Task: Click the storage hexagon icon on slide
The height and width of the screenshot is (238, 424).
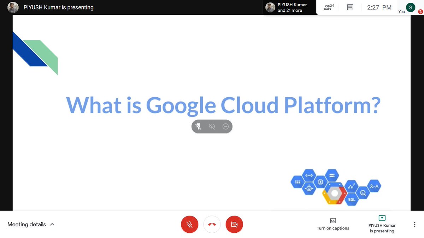Action: point(332,175)
